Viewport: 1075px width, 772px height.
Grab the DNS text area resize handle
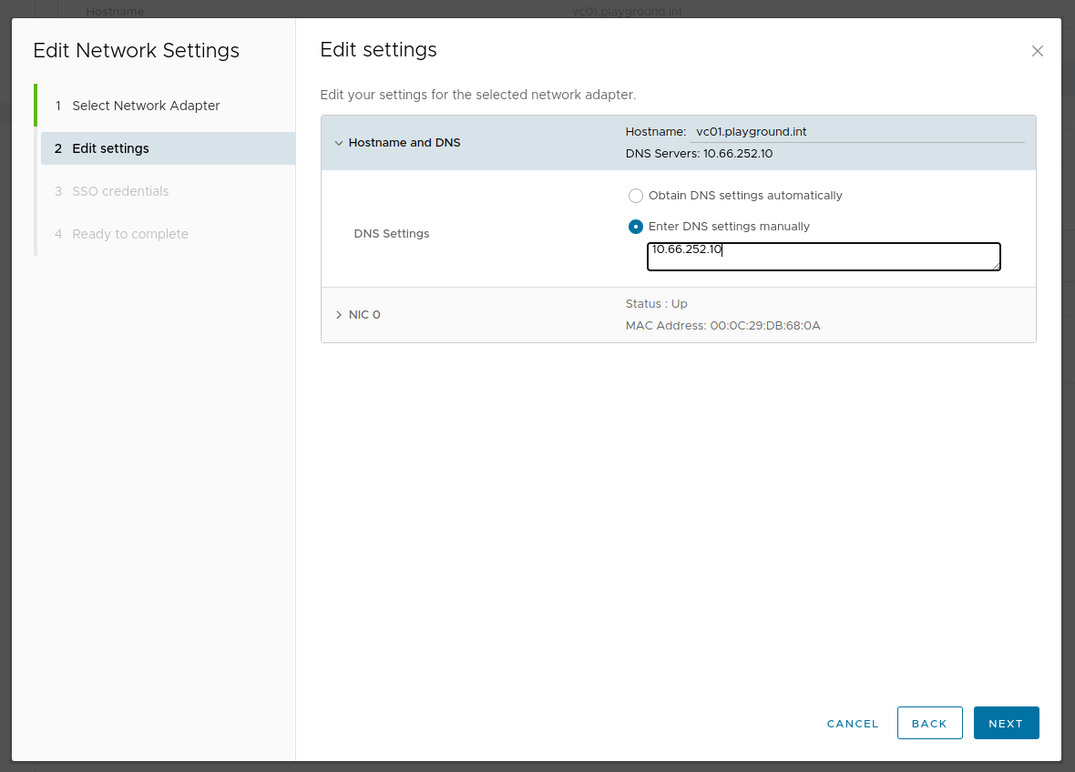click(x=997, y=267)
